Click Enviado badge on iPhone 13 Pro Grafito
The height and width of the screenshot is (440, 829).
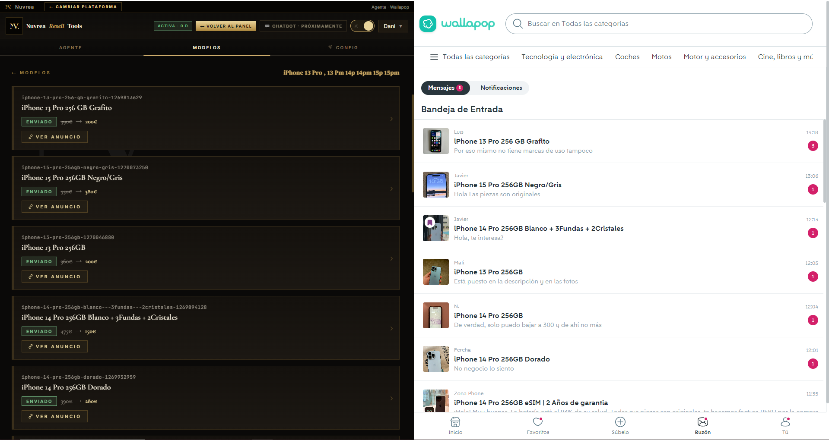39,122
